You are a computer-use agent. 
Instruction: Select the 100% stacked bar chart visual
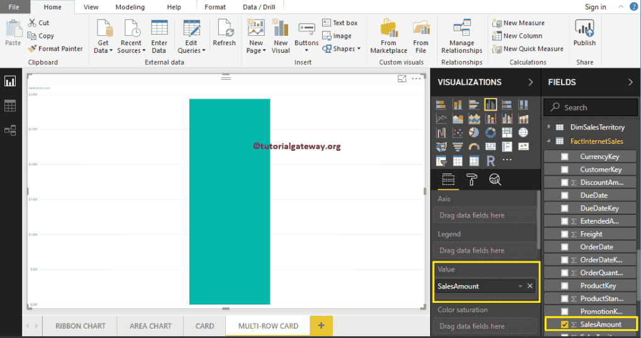coord(507,105)
